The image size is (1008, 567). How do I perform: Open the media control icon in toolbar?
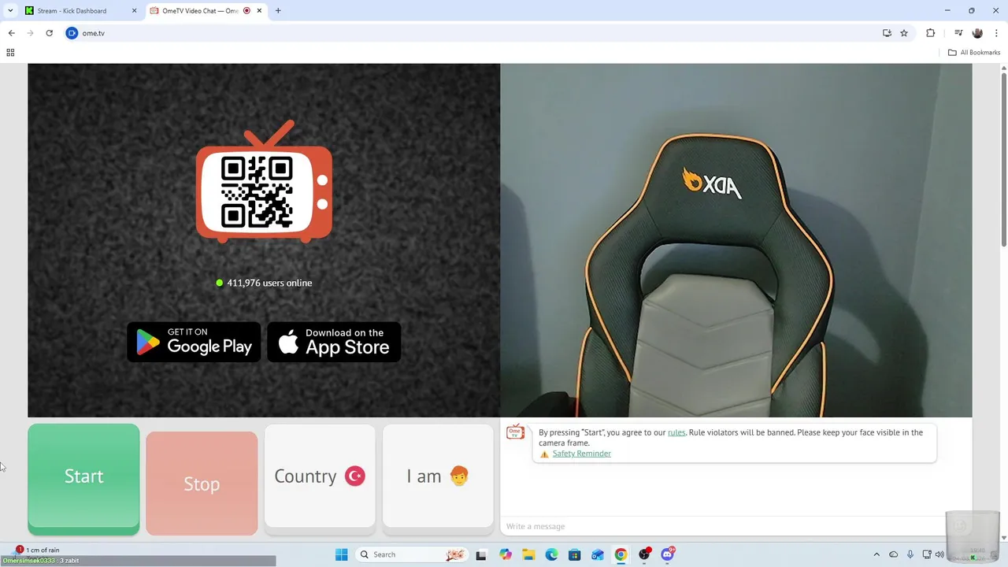pos(958,33)
